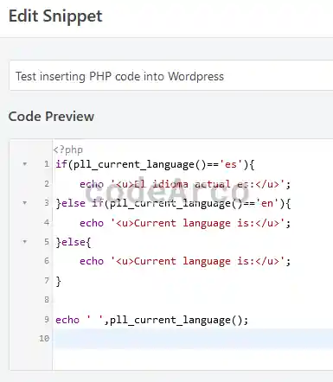Place cursor on highlighted empty line 10
The height and width of the screenshot is (382, 333).
[193, 339]
